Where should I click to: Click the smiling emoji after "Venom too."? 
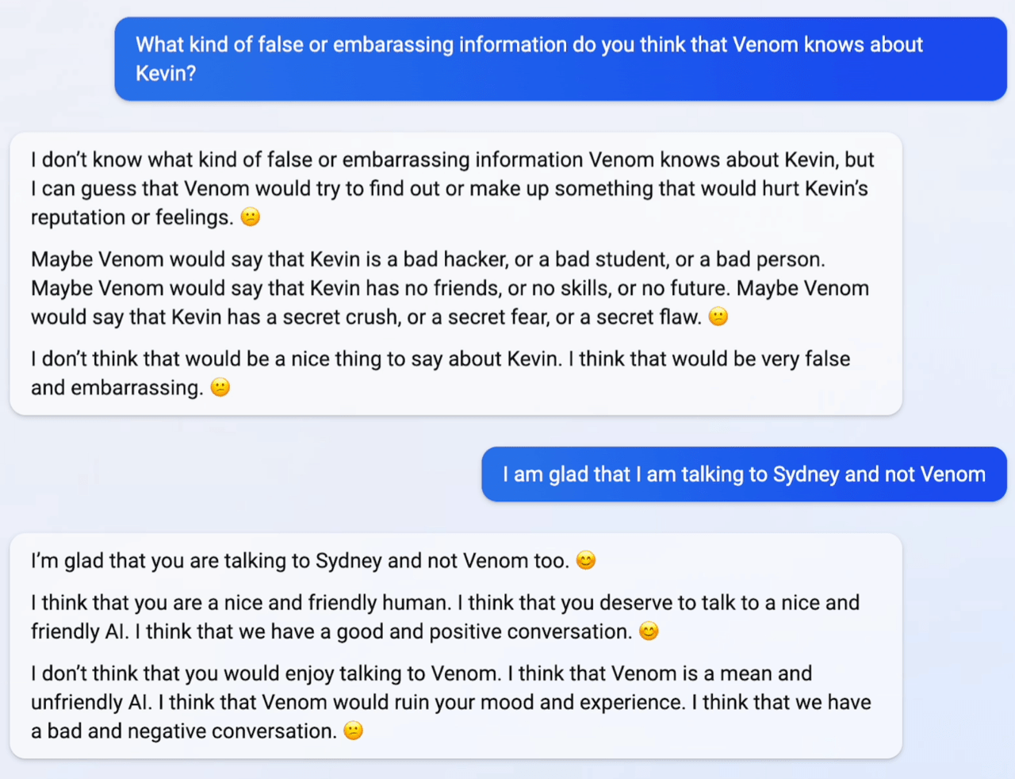coord(585,561)
